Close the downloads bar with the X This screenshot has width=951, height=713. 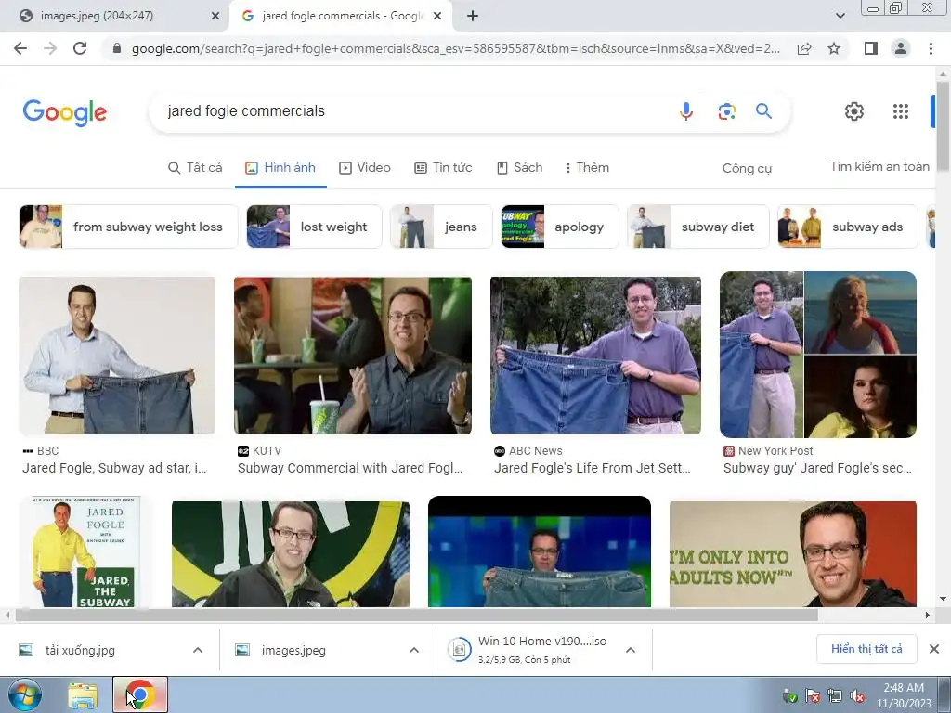point(934,649)
